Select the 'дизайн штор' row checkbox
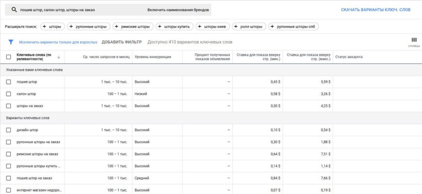 click(x=8, y=130)
